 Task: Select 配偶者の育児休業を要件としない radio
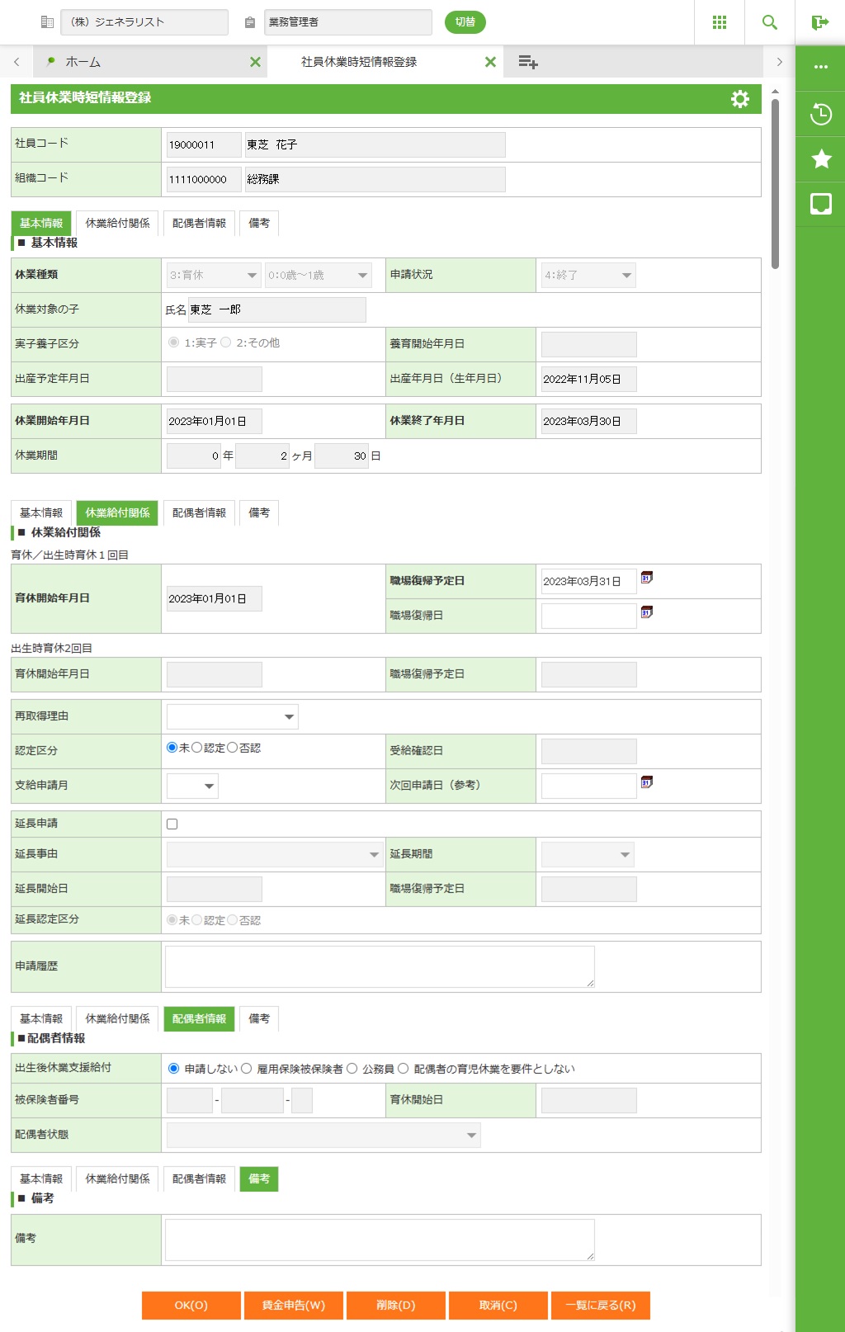point(403,1069)
